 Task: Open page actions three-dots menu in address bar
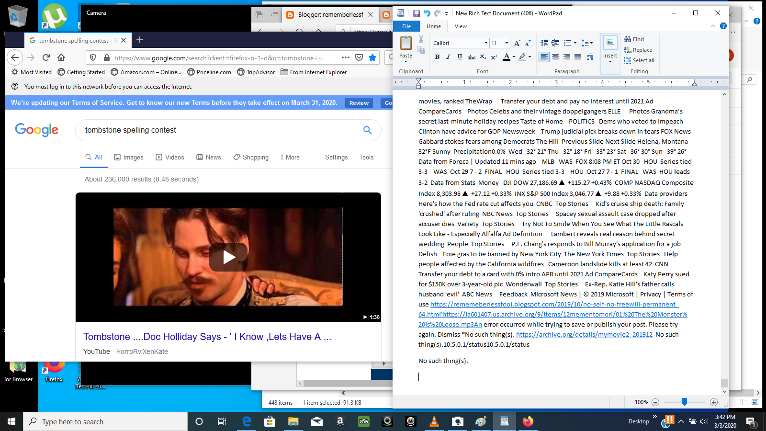point(346,57)
